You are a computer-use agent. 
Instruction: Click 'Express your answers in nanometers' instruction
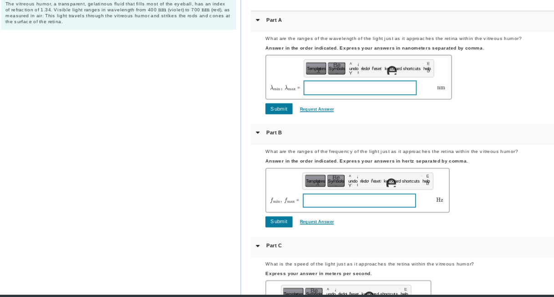[375, 48]
